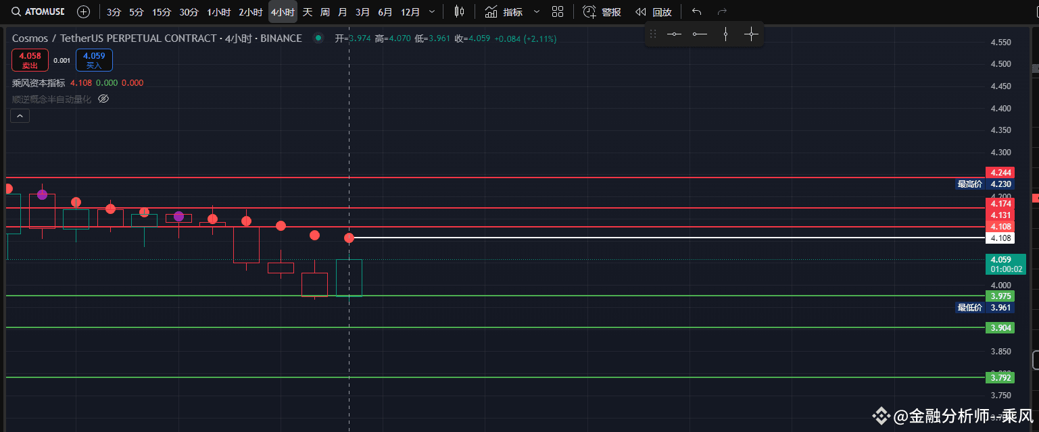Select the 5分 interval
This screenshot has width=1039, height=432.
click(x=137, y=12)
